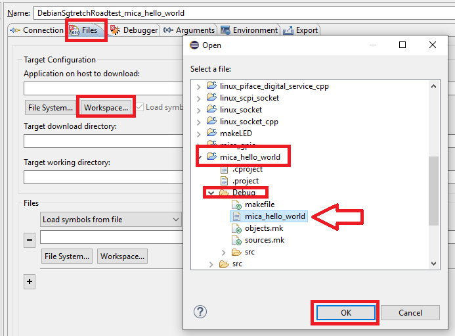Expand the linux_socket_cpp project
The image size is (455, 336).
pyautogui.click(x=198, y=122)
